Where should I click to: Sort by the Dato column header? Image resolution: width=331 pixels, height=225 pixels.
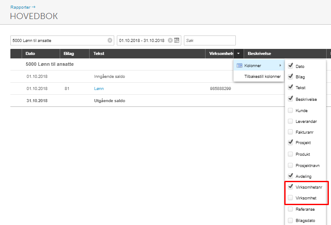click(x=41, y=54)
